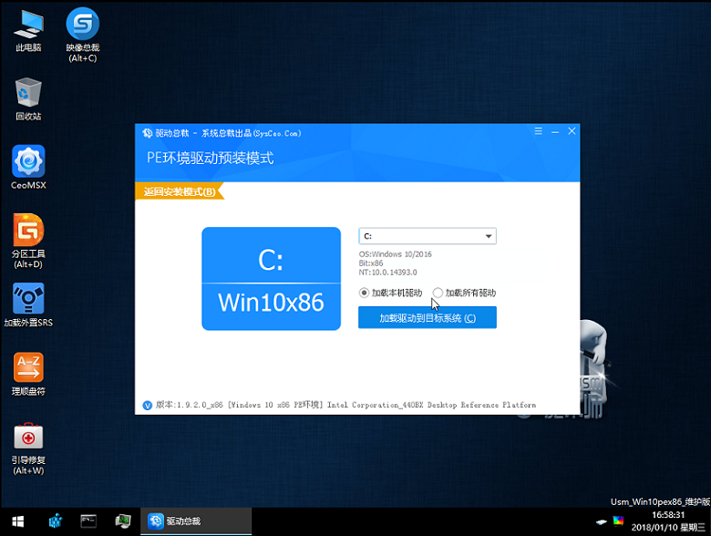Image resolution: width=711 pixels, height=536 pixels.
Task: Open the hamburger menu in 驱动总裁 title bar
Action: (x=538, y=131)
